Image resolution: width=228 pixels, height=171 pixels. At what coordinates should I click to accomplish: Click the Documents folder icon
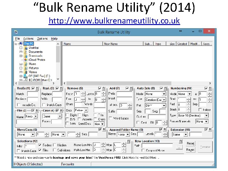click(x=26, y=52)
